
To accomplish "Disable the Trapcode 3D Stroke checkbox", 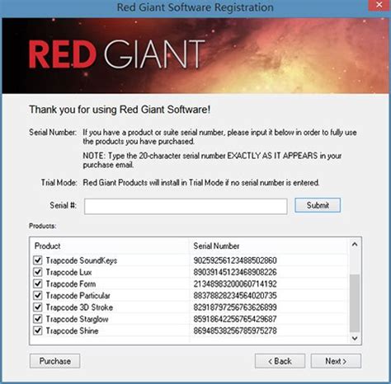I will click(x=38, y=307).
